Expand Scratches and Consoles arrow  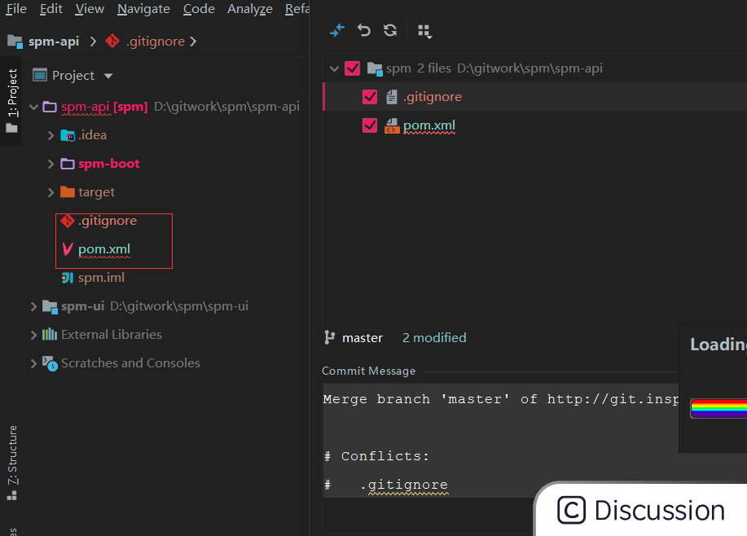[x=33, y=363]
